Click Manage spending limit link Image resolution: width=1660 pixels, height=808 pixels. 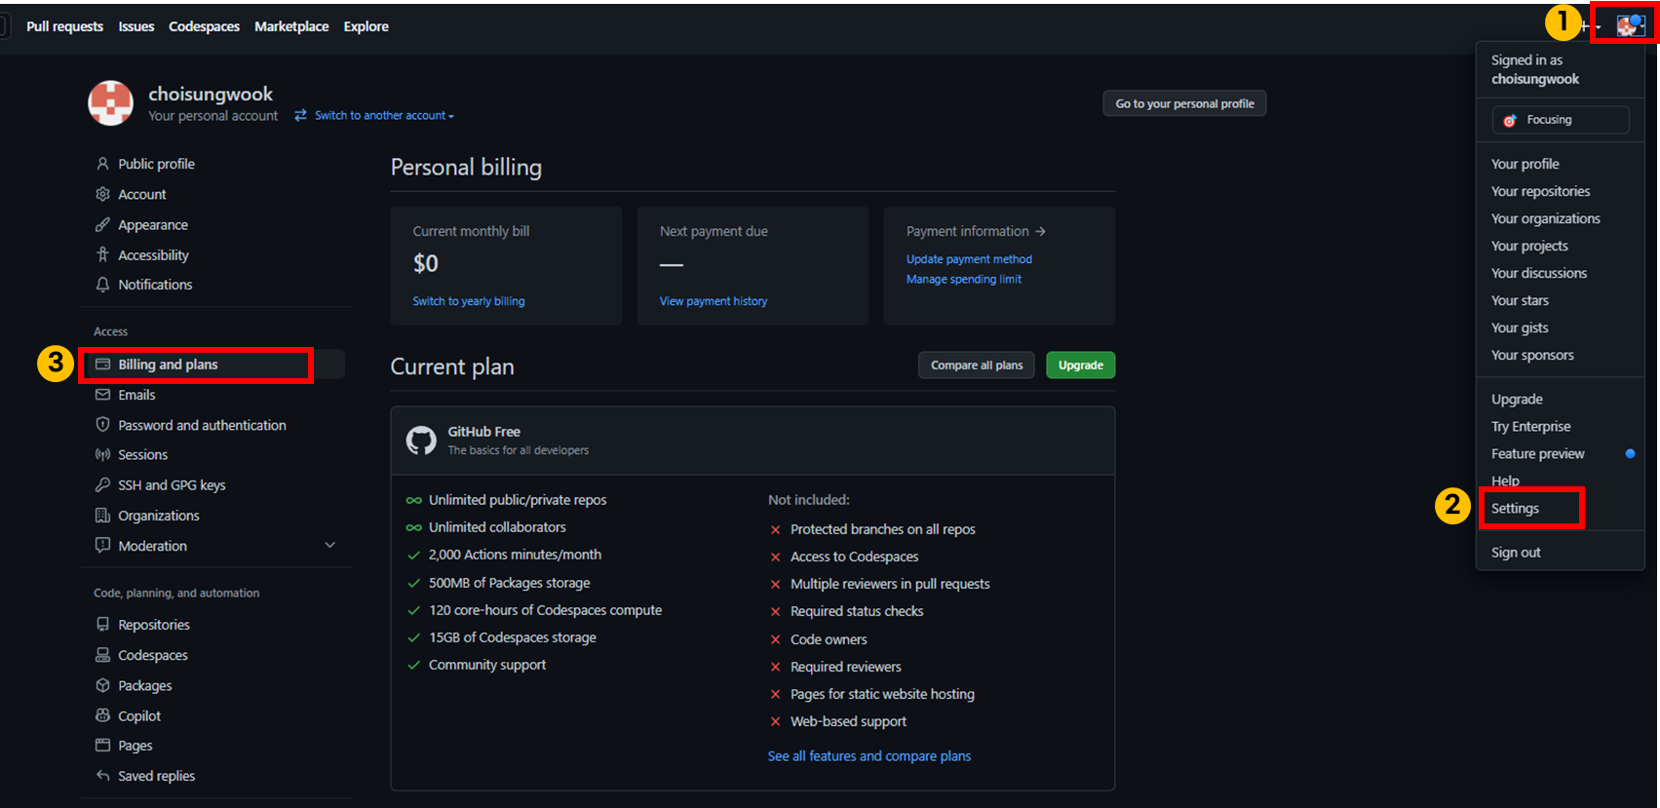964,279
